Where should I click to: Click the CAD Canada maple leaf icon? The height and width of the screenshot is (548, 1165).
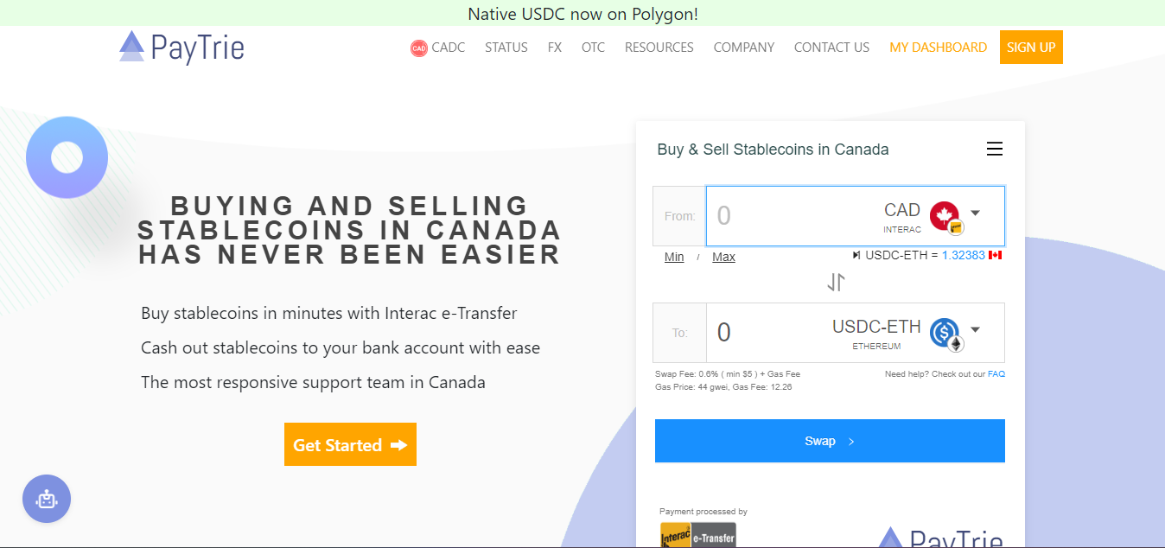[945, 216]
